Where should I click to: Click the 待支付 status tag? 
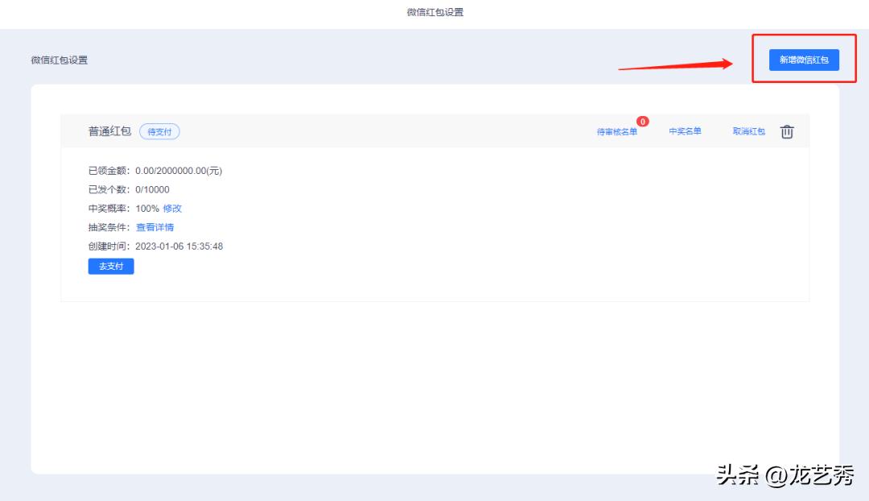tap(159, 131)
